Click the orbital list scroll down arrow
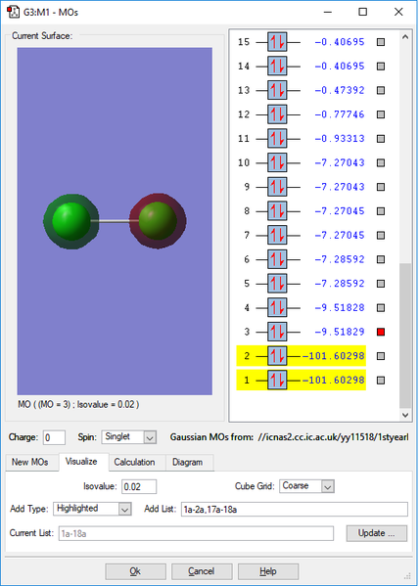The image size is (419, 586). 405,415
